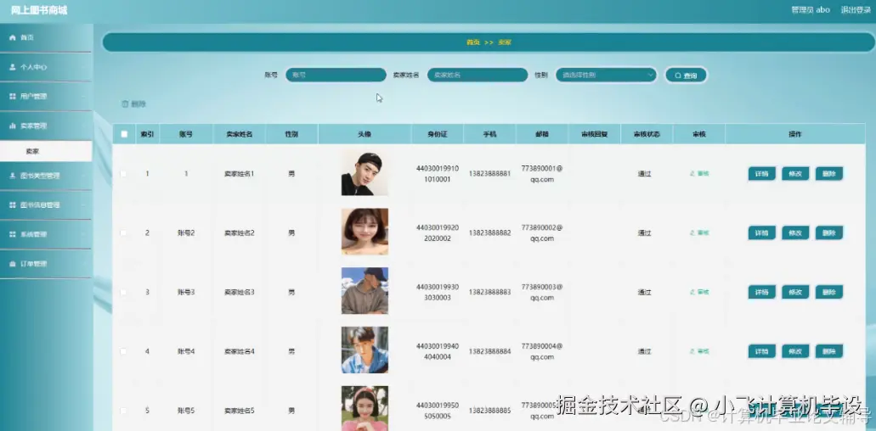Click the email 773890002@qq.com cell
Image resolution: width=876 pixels, height=431 pixels.
[x=542, y=233]
